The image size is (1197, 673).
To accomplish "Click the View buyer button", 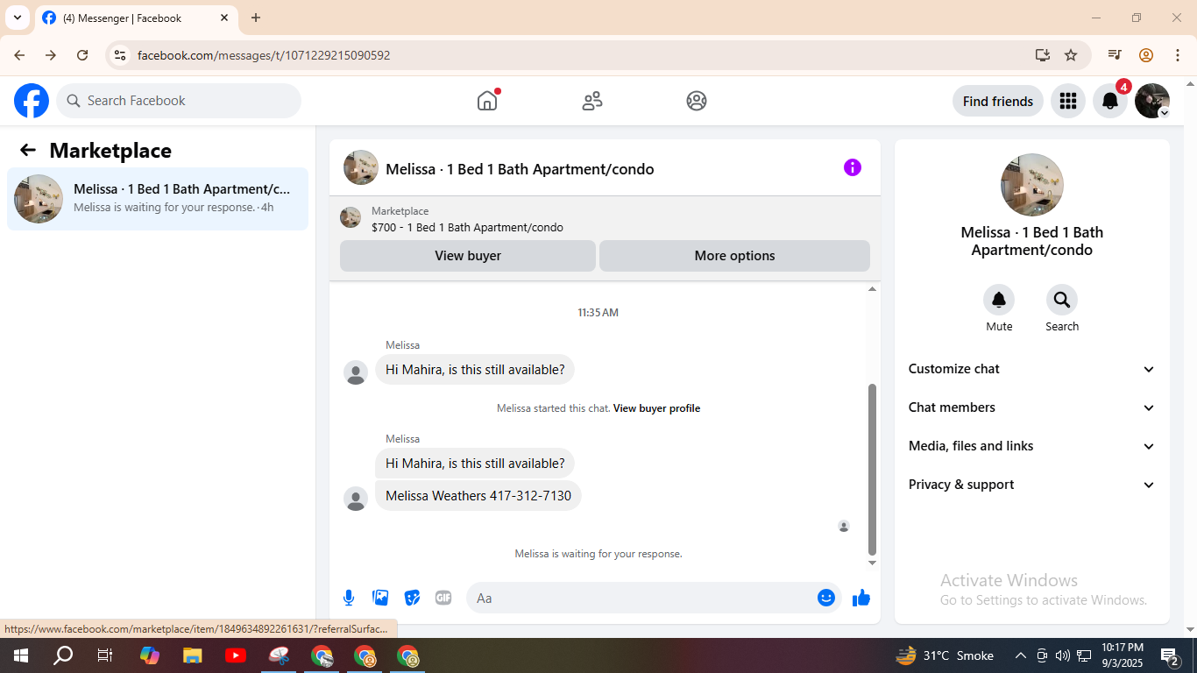I will [x=468, y=256].
